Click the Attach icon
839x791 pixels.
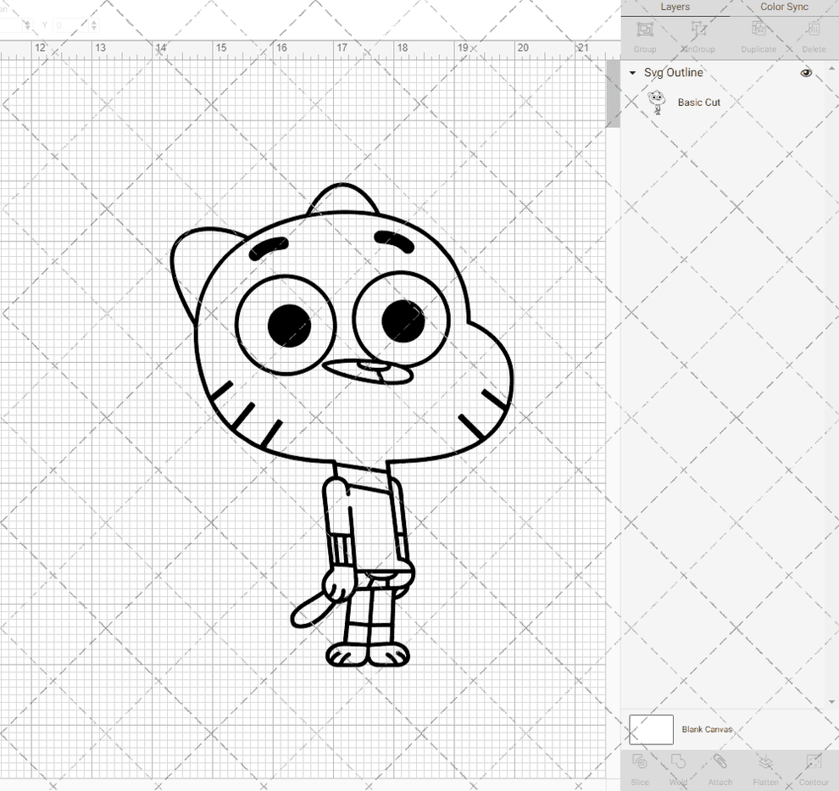pyautogui.click(x=720, y=770)
